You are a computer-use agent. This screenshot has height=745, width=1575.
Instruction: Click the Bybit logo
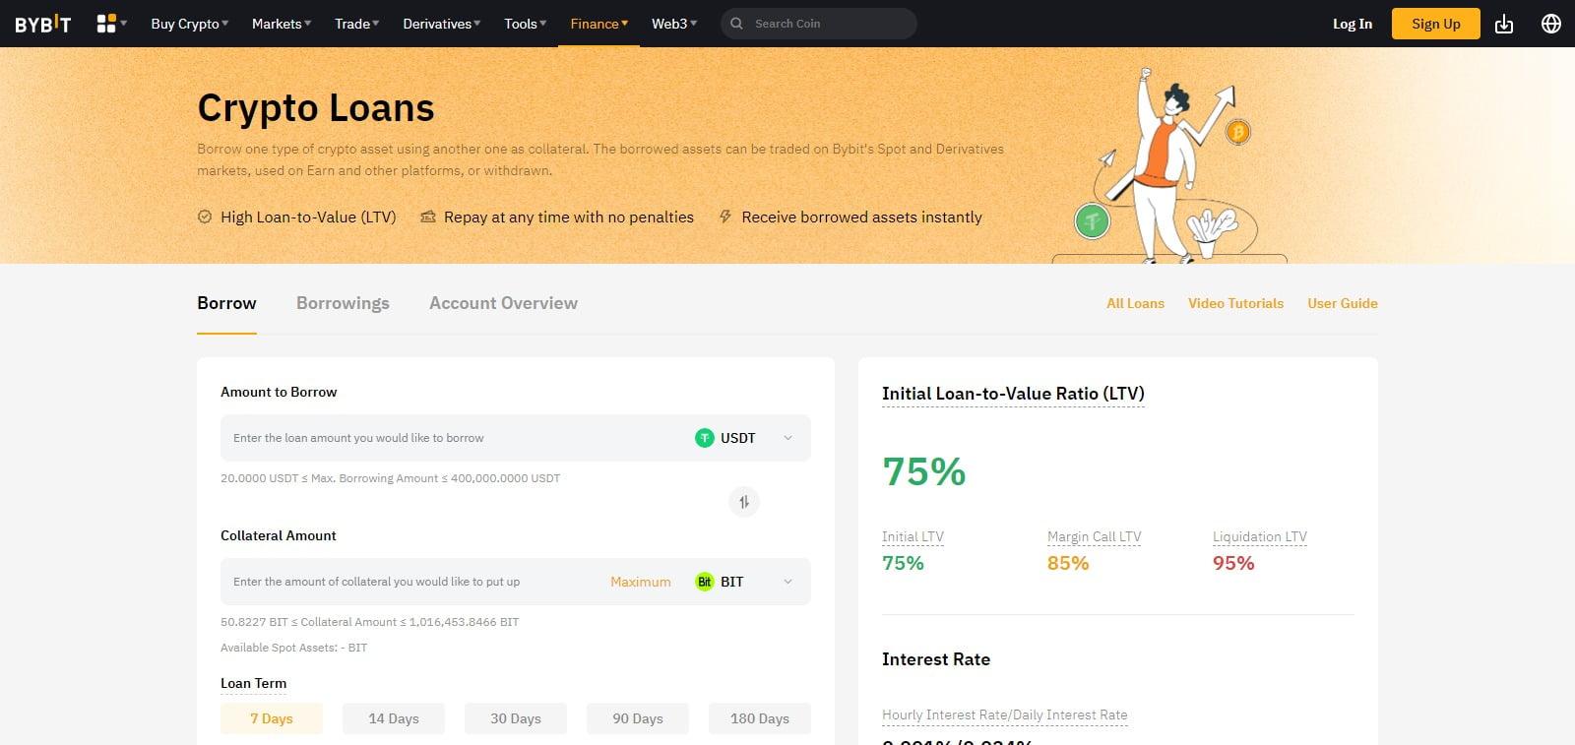click(x=43, y=24)
